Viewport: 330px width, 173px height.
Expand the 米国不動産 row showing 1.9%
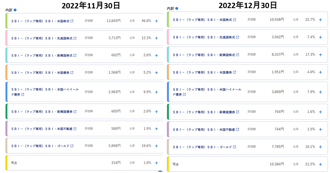(156, 129)
